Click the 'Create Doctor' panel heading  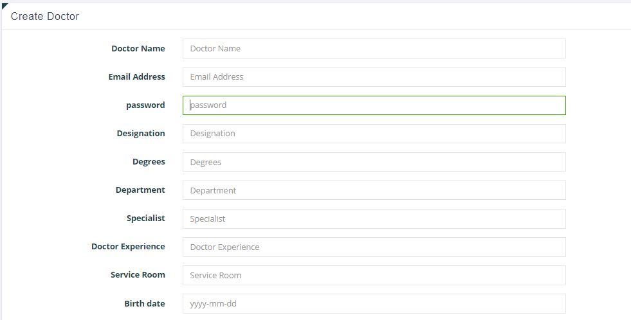coord(45,16)
